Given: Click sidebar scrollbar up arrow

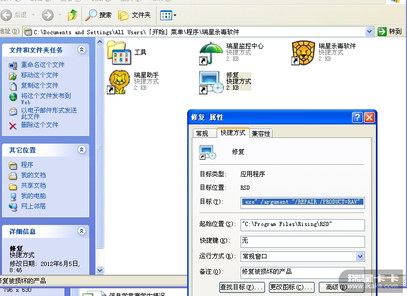Looking at the screenshot, I should [100, 42].
